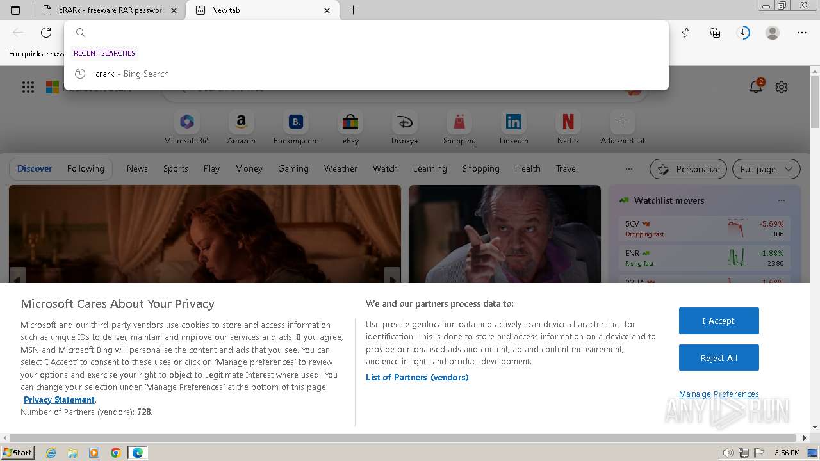The height and width of the screenshot is (461, 820).
Task: Click the Edge taskbar icon
Action: tap(138, 453)
